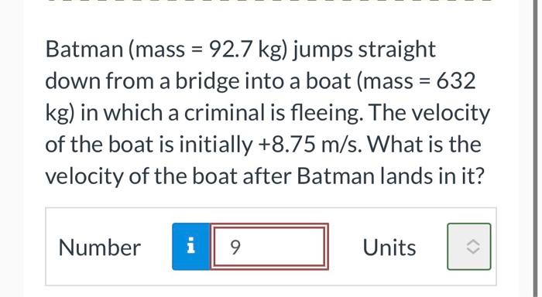
Task: Click the boat mass value '632'
Action: (456, 81)
